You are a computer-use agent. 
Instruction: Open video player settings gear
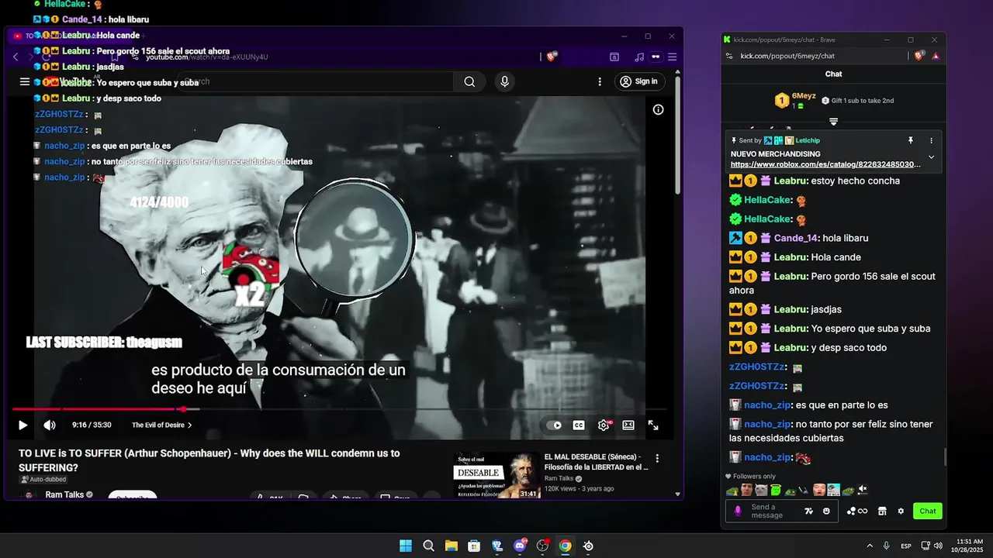coord(604,425)
